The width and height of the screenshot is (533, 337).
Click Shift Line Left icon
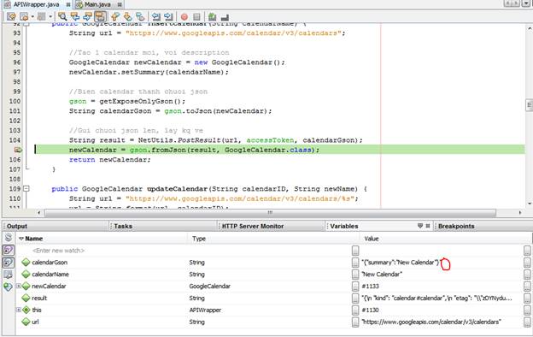click(x=156, y=16)
